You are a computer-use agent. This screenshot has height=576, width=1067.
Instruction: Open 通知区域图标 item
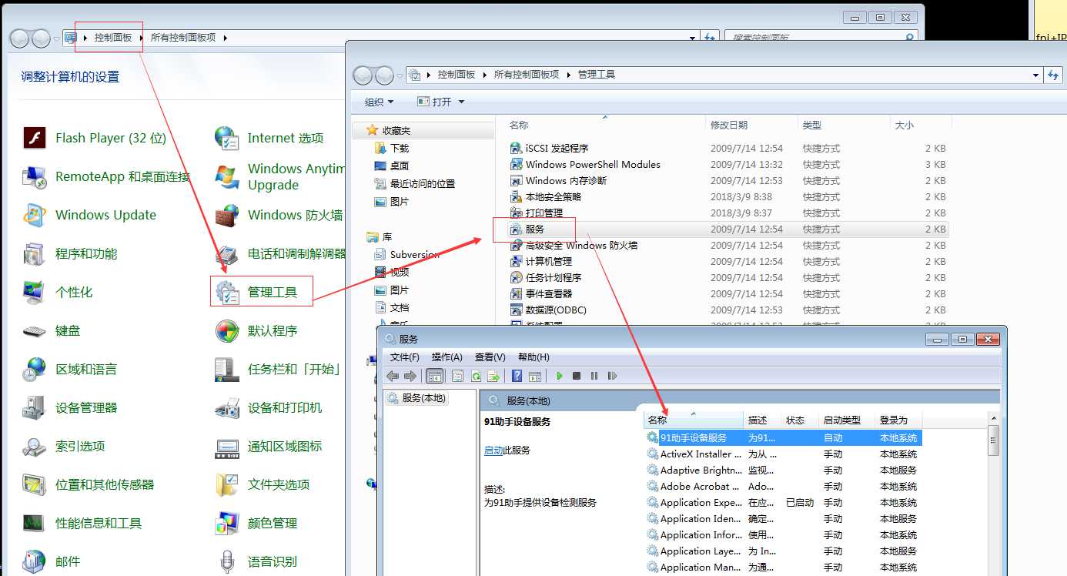(x=268, y=446)
